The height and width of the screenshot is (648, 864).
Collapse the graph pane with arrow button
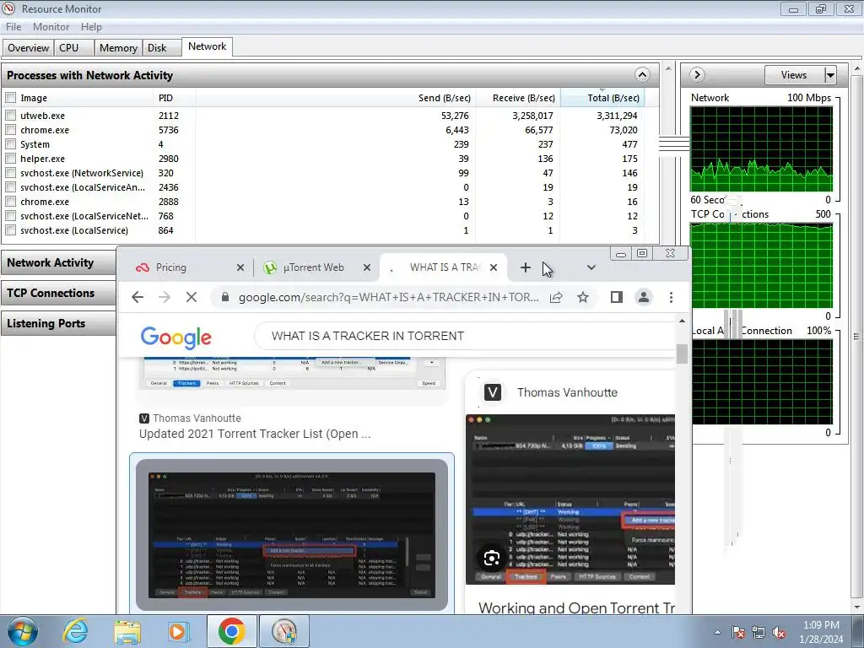coord(697,74)
